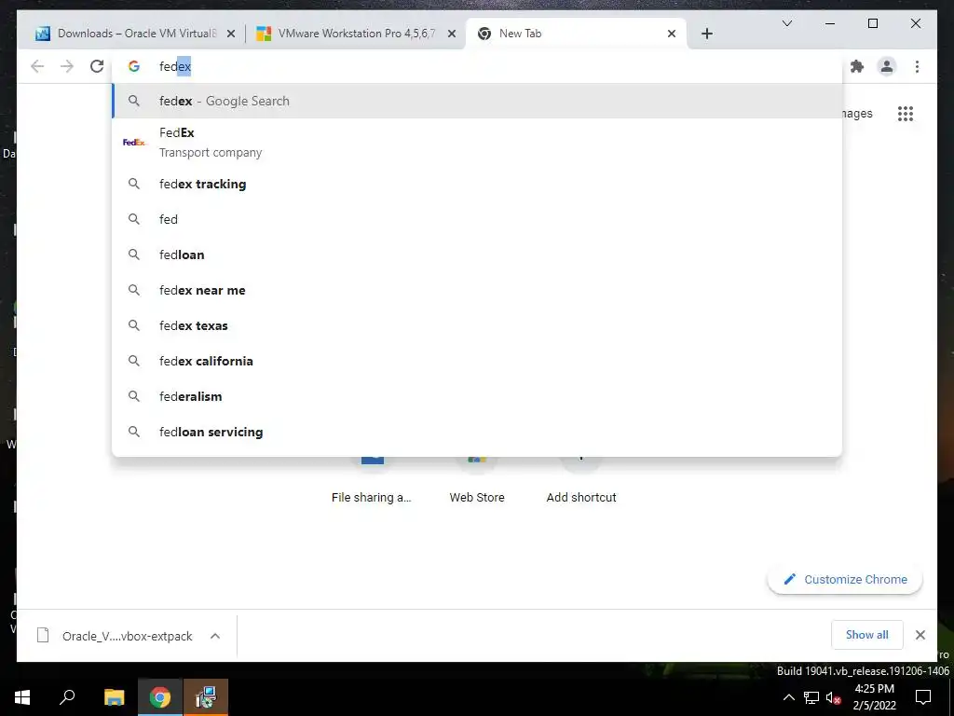The height and width of the screenshot is (716, 954).
Task: Click the Google logo in the address bar
Action: [x=134, y=66]
